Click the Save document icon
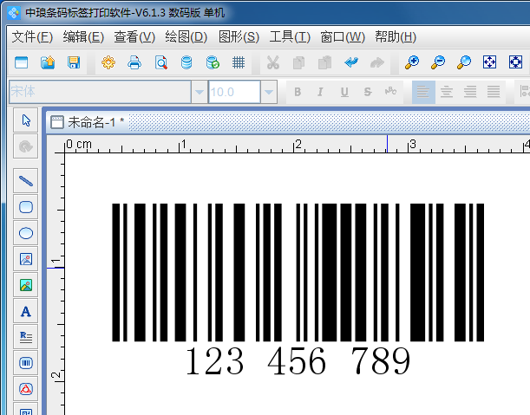The width and height of the screenshot is (530, 415). [74, 62]
